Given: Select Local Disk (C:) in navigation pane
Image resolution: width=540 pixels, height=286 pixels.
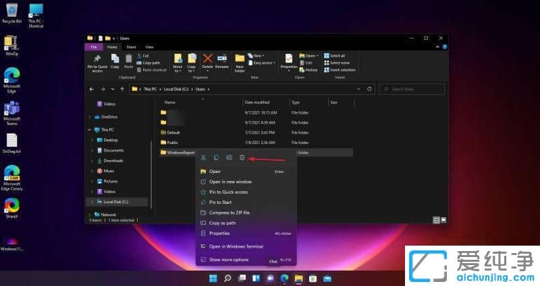Looking at the screenshot, I should (x=115, y=202).
